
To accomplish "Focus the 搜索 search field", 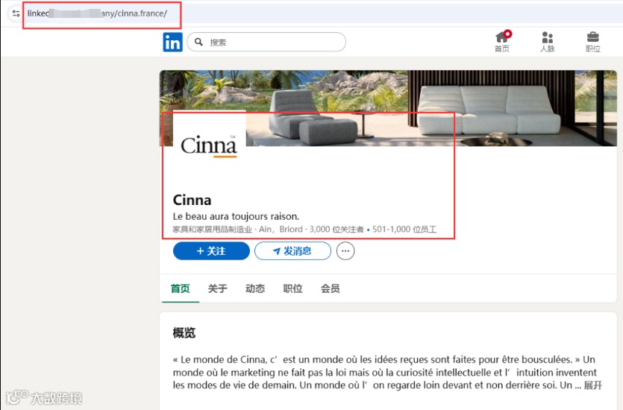I will [266, 42].
